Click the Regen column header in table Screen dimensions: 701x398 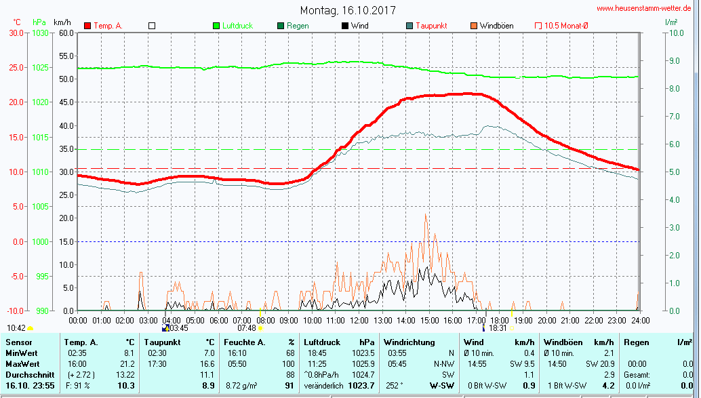point(637,342)
